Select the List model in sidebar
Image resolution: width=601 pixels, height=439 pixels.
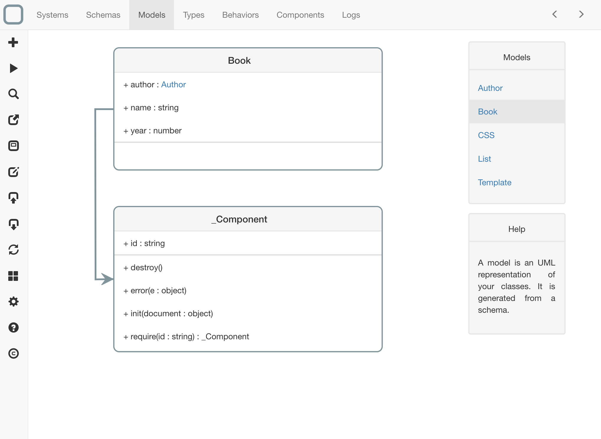click(485, 158)
